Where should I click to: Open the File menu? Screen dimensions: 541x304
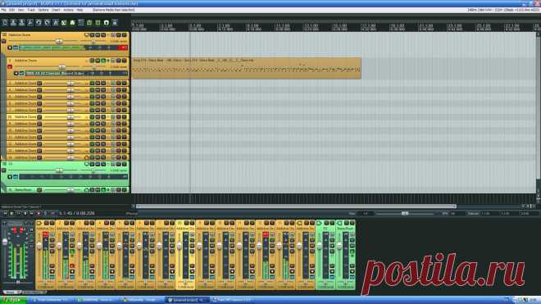point(4,10)
